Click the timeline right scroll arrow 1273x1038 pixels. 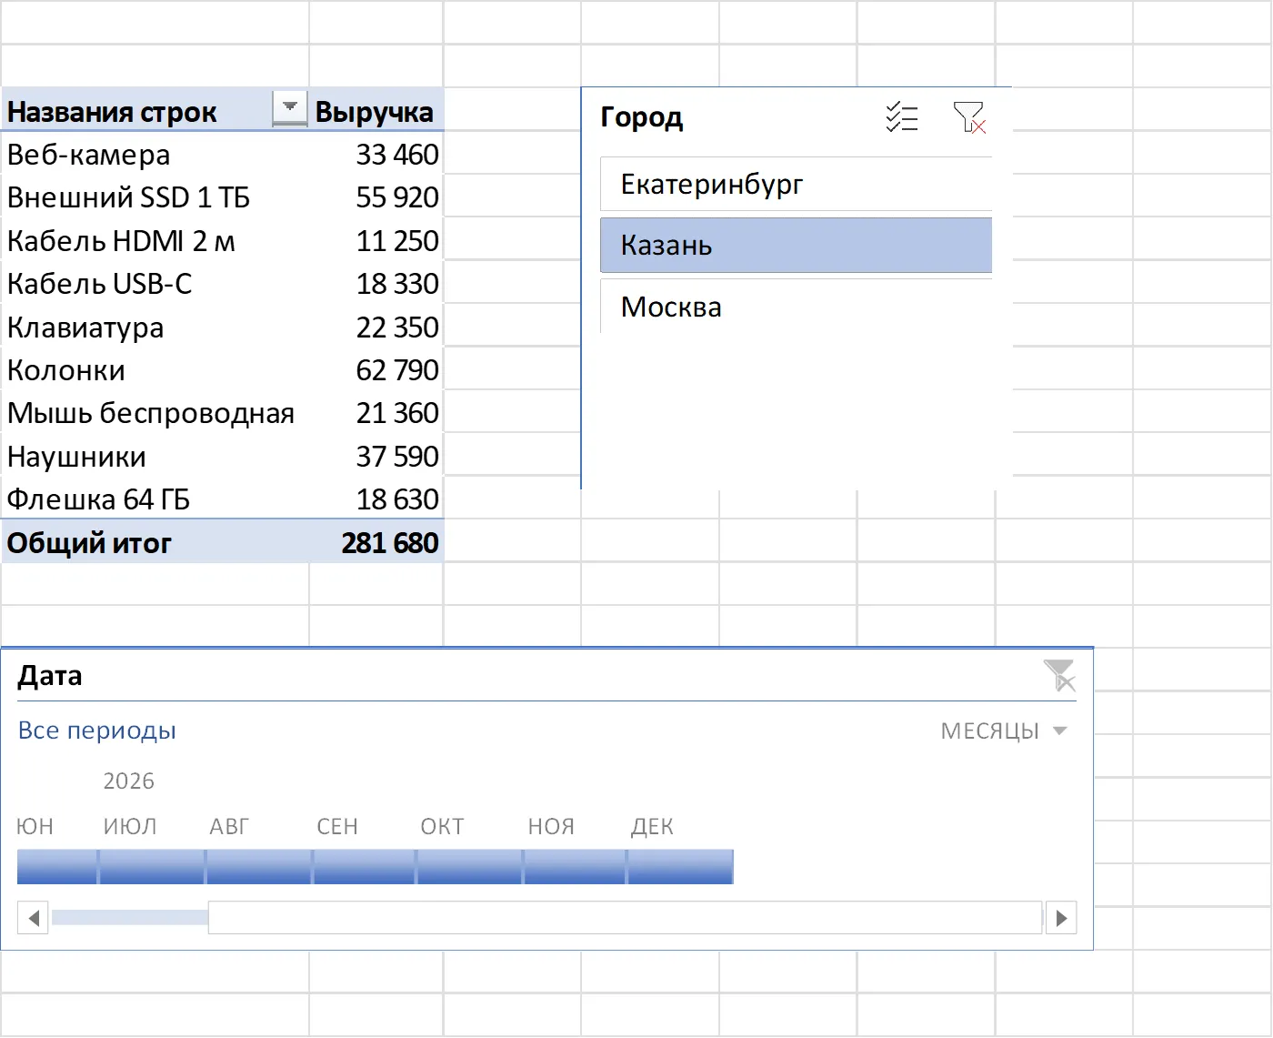[1061, 918]
